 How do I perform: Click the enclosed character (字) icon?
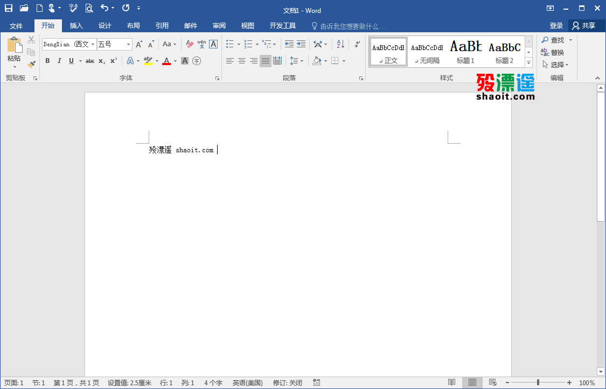197,61
